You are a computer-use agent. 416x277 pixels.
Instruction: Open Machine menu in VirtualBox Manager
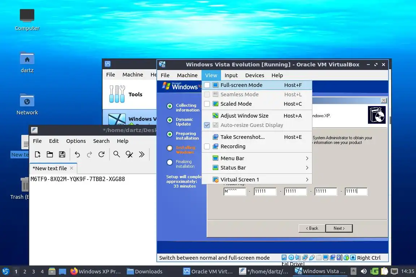pyautogui.click(x=133, y=75)
